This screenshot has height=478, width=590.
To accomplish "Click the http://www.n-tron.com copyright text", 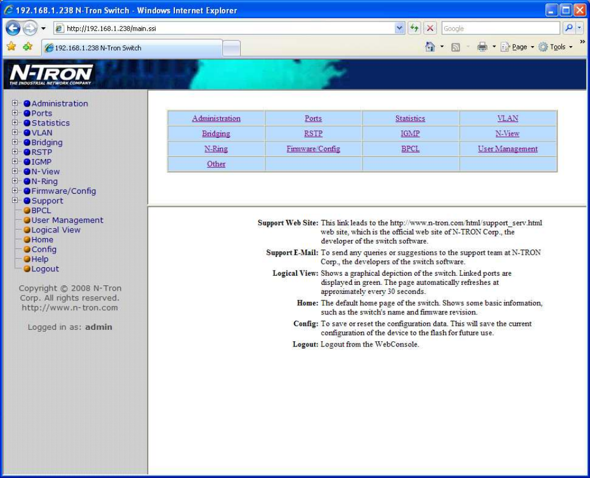I will [x=70, y=308].
